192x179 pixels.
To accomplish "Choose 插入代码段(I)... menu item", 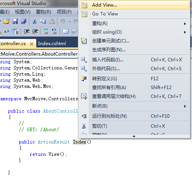I will pyautogui.click(x=134, y=60).
